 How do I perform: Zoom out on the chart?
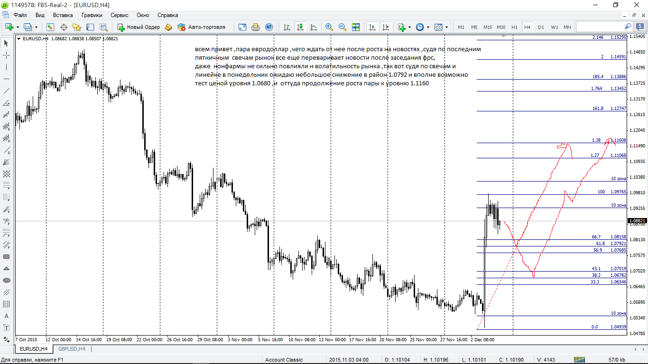click(x=343, y=27)
